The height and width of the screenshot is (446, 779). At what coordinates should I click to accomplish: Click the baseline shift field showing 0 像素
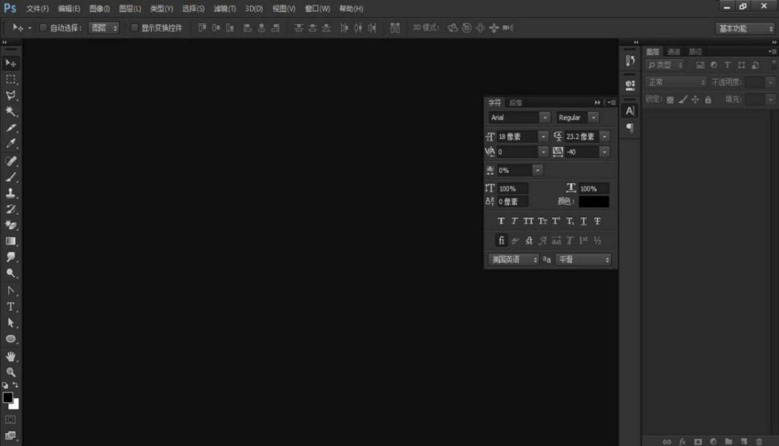(x=513, y=202)
